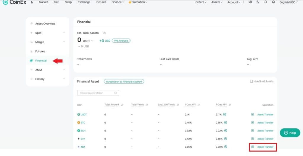Open BTC 7-Day APY chart icon
Image resolution: width=303 pixels, height=156 pixels.
[x=225, y=122]
